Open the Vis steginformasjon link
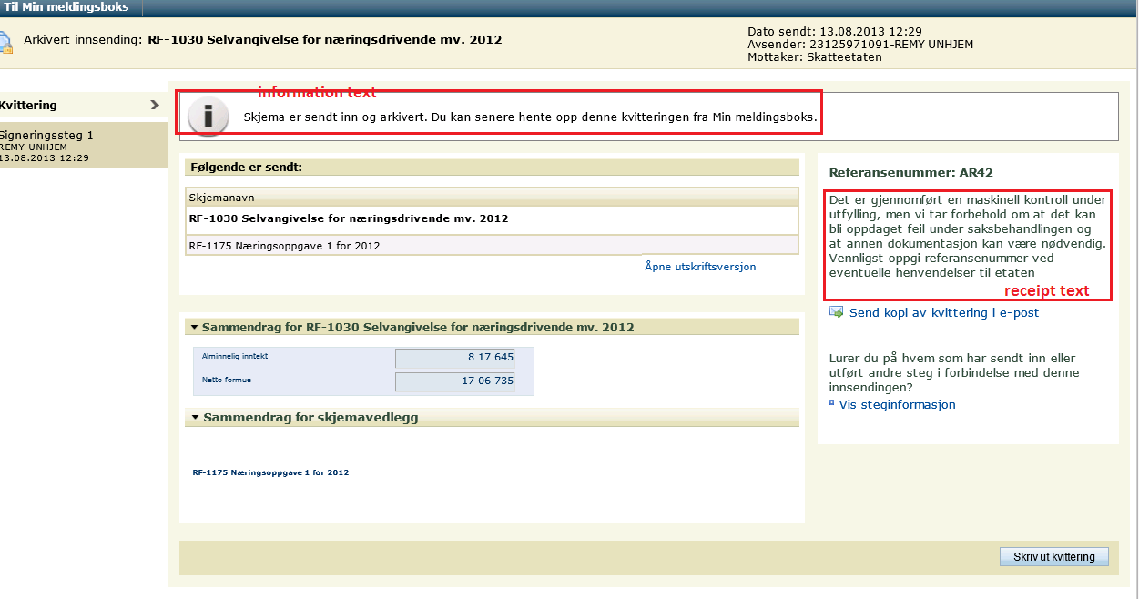The width and height of the screenshot is (1139, 599). (x=897, y=404)
